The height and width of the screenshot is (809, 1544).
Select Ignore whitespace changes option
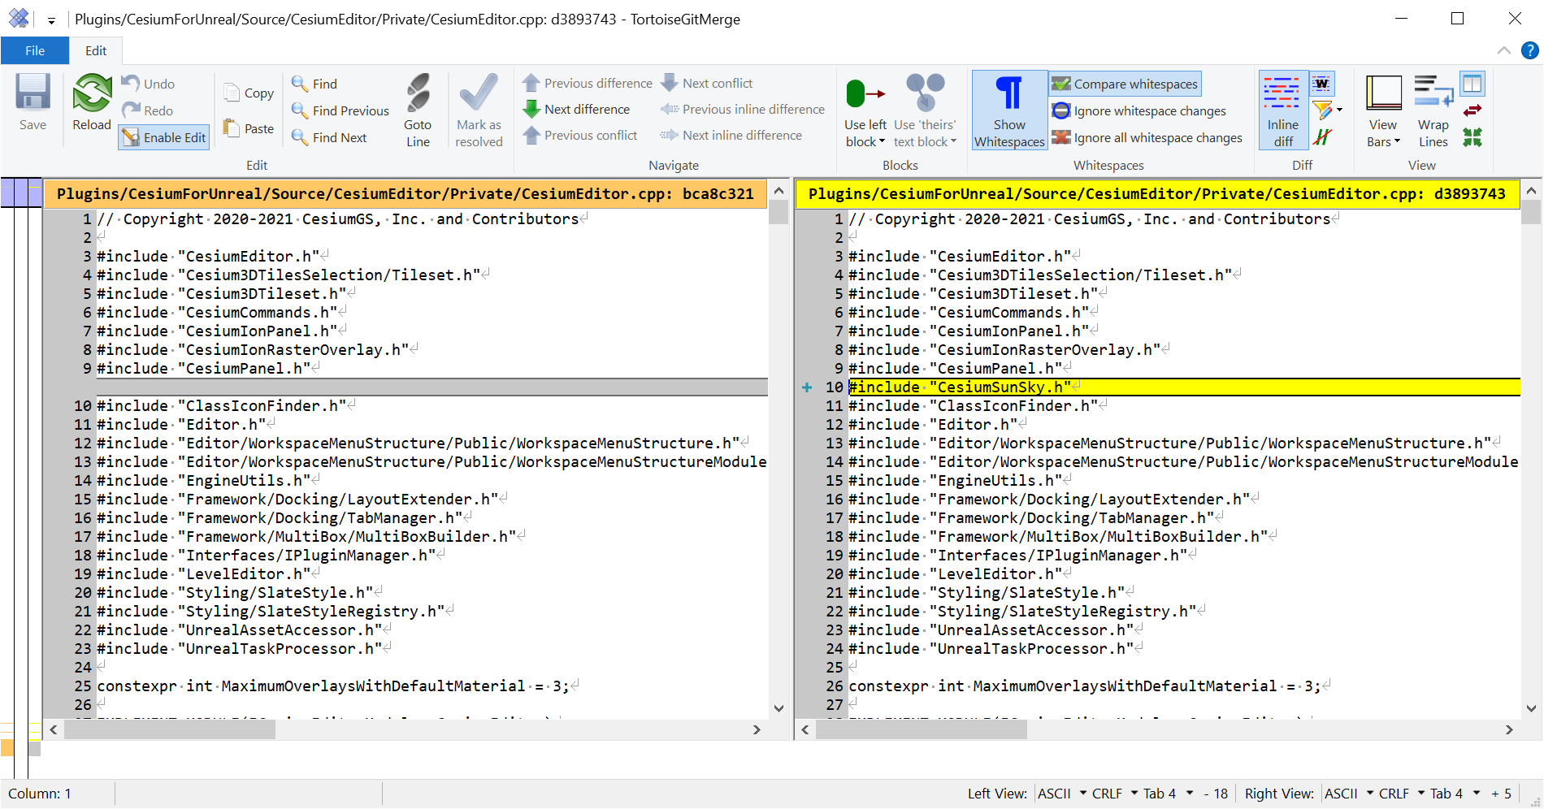pyautogui.click(x=1138, y=110)
